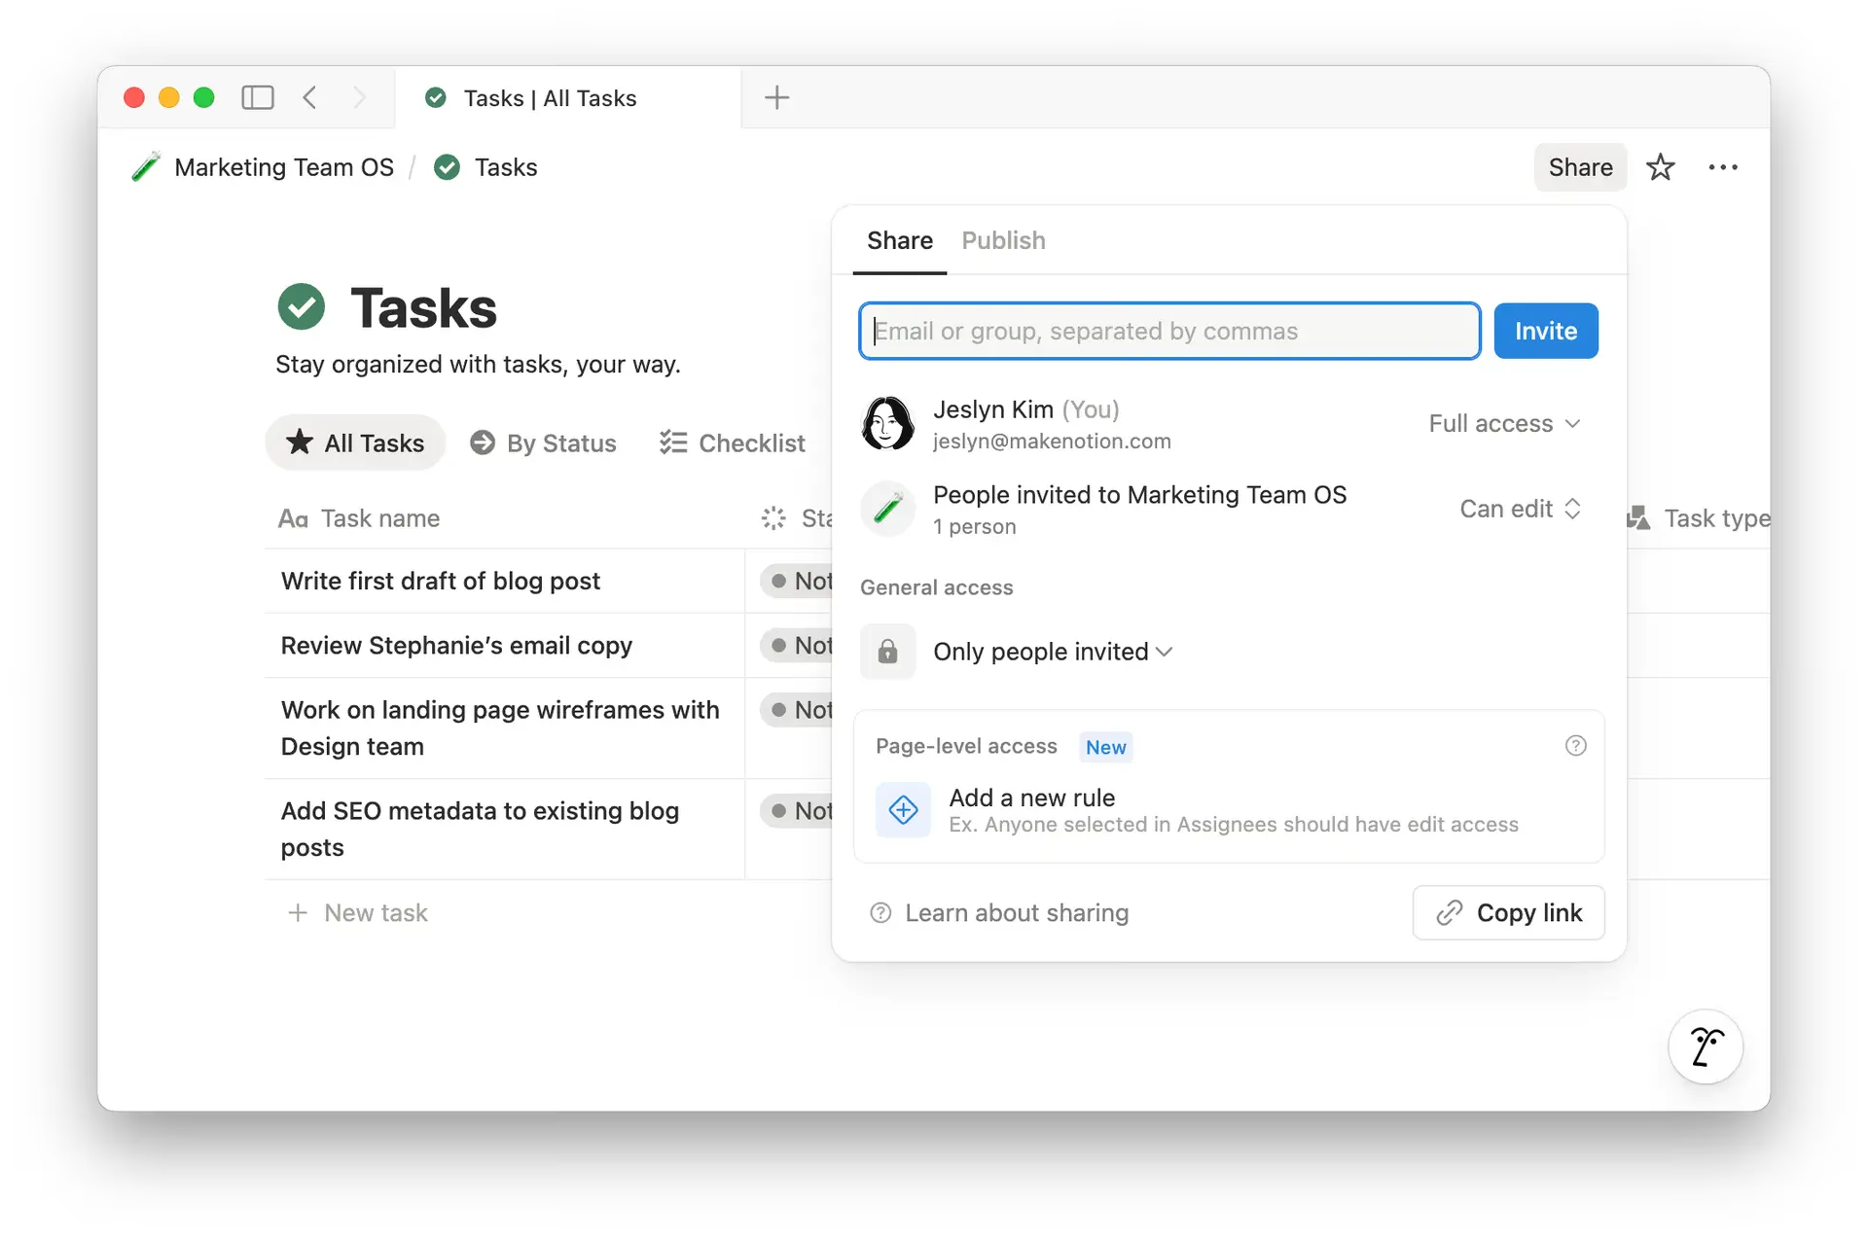
Task: Click Jeslyn Kim's avatar
Action: [887, 424]
